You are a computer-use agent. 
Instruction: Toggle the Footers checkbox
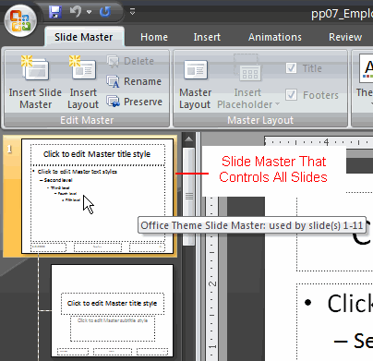[x=291, y=95]
